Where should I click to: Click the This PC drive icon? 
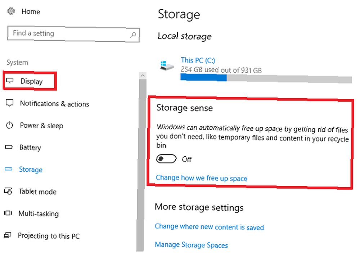click(x=167, y=65)
